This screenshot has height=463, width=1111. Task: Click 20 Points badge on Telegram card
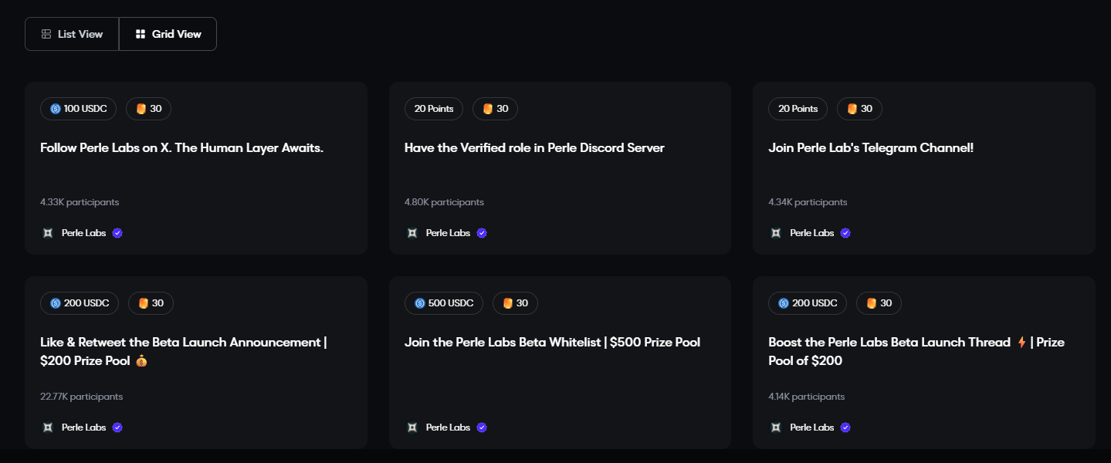pyautogui.click(x=798, y=109)
